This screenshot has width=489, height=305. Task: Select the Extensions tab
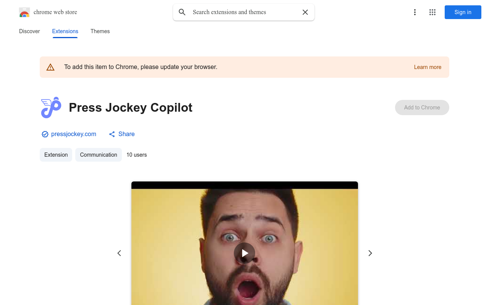(x=65, y=31)
